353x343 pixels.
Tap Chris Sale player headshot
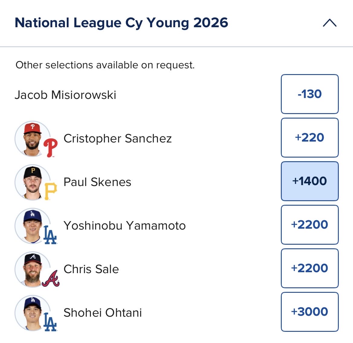click(x=33, y=269)
